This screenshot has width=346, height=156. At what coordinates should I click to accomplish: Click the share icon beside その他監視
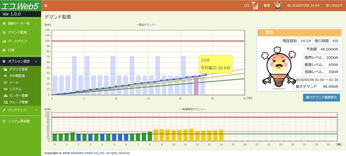(6, 76)
